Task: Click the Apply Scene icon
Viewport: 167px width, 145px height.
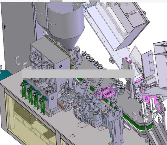Action: pos(119,4)
